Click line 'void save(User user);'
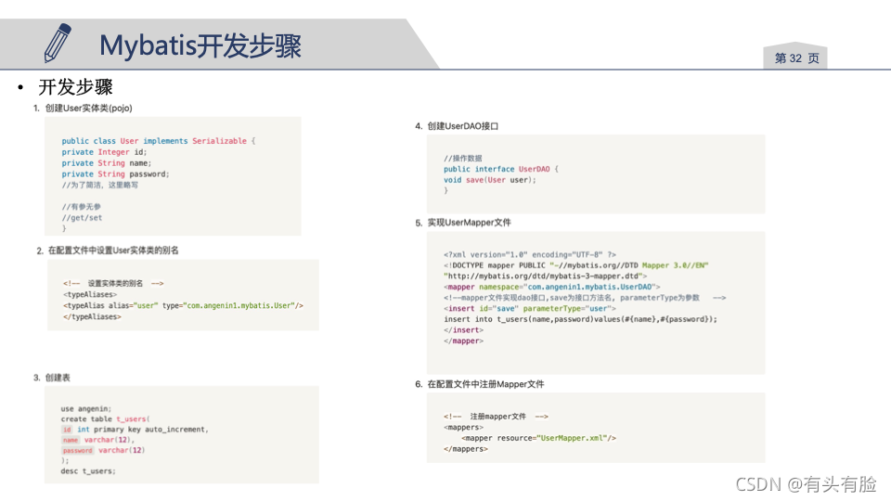The image size is (891, 501). click(x=489, y=179)
